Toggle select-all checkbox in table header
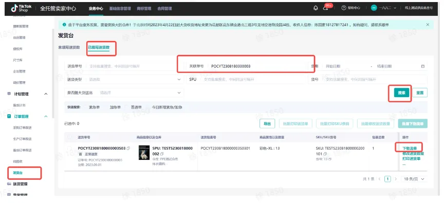The height and width of the screenshot is (203, 445). point(69,137)
